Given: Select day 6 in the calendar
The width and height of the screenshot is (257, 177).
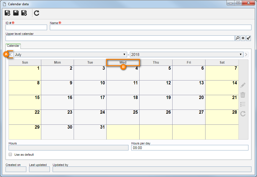Looking at the screenshot, I should [x=189, y=73].
